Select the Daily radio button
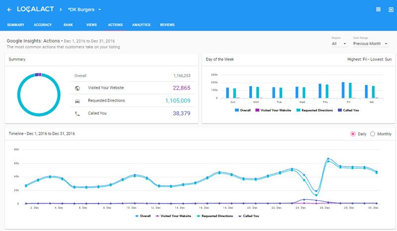The image size is (397, 231). click(x=353, y=134)
